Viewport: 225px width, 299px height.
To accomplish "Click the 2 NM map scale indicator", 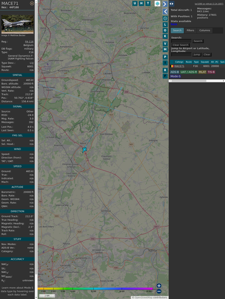I will tap(47, 296).
